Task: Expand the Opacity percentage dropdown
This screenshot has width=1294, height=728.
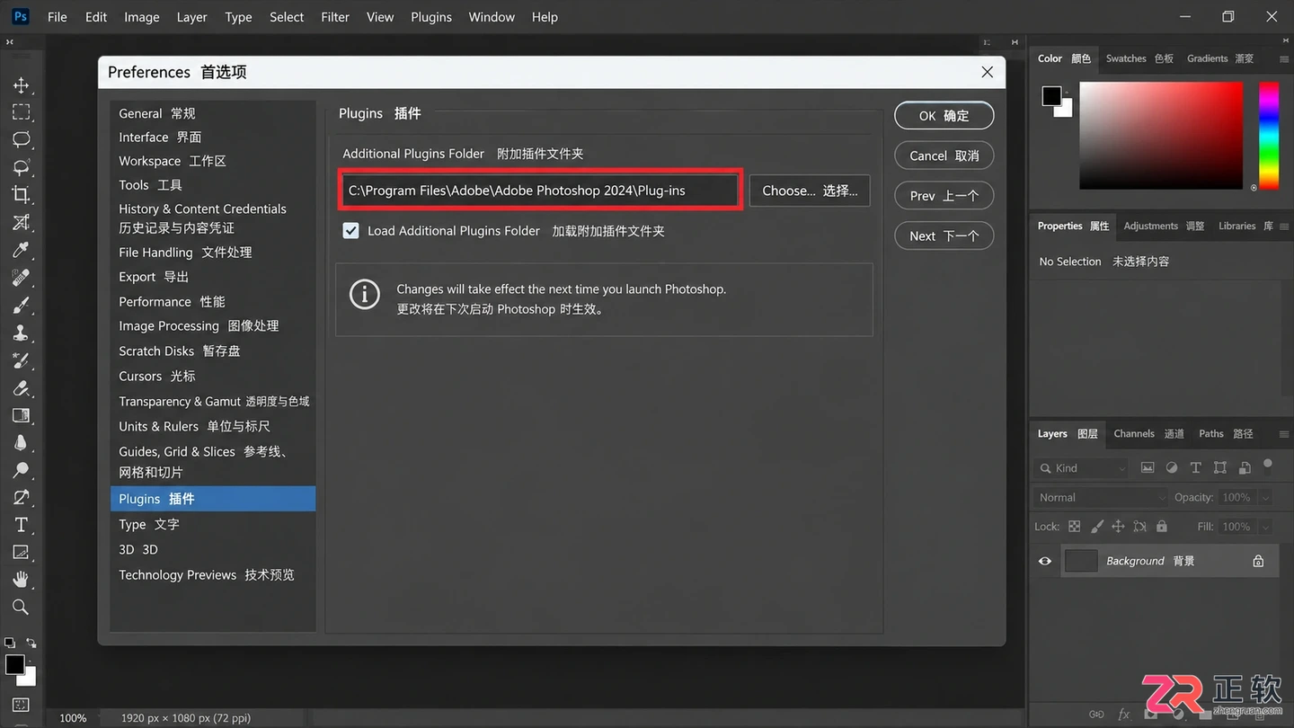Action: coord(1265,497)
